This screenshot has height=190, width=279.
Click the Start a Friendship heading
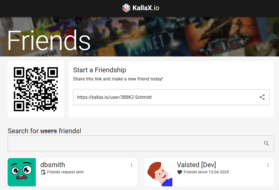point(100,70)
